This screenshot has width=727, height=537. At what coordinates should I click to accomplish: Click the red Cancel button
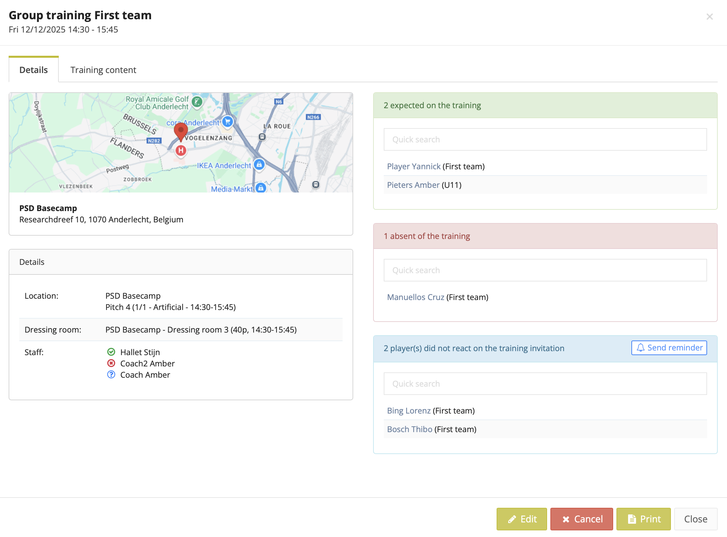click(582, 519)
